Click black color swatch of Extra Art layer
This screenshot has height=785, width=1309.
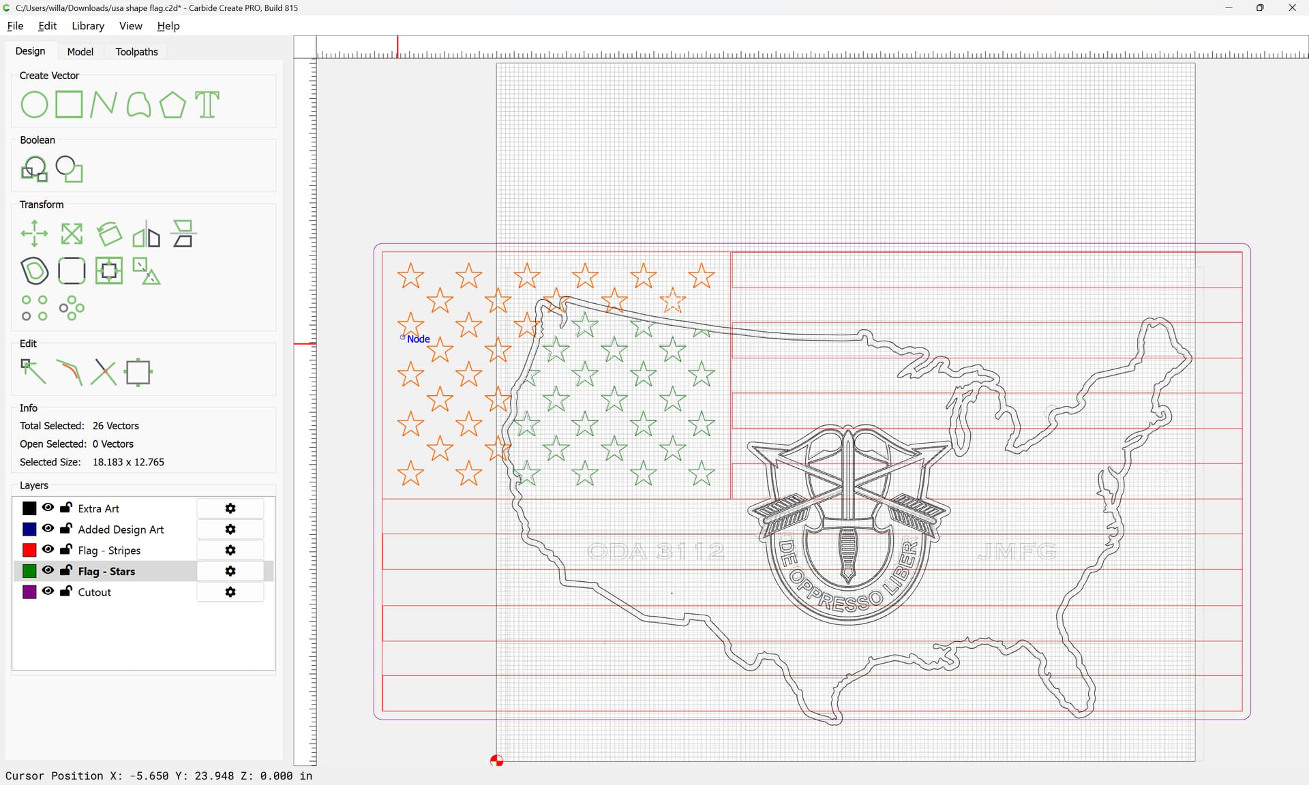29,508
